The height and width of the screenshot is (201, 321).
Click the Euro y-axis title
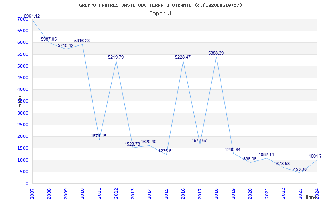(x=20, y=102)
